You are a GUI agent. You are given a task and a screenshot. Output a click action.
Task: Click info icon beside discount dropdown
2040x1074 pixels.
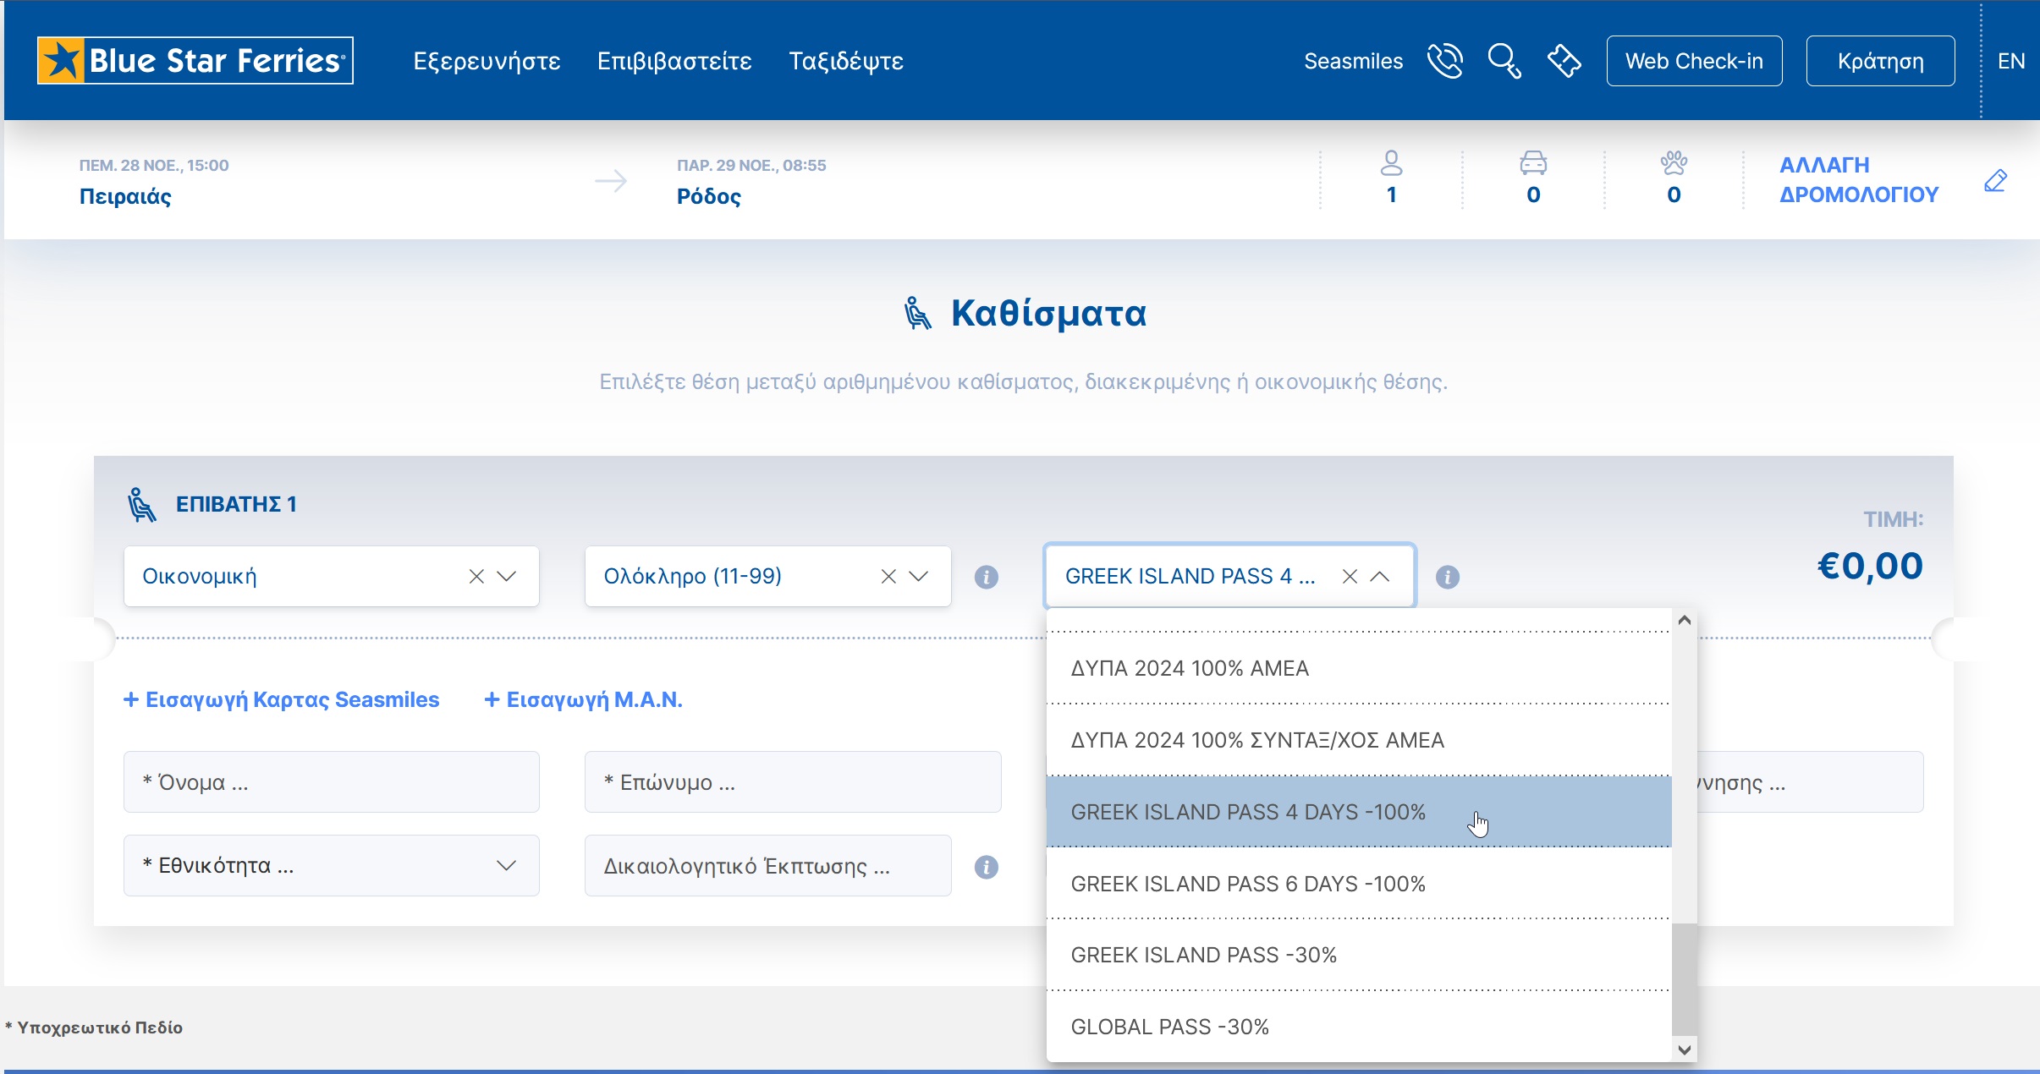1448,577
